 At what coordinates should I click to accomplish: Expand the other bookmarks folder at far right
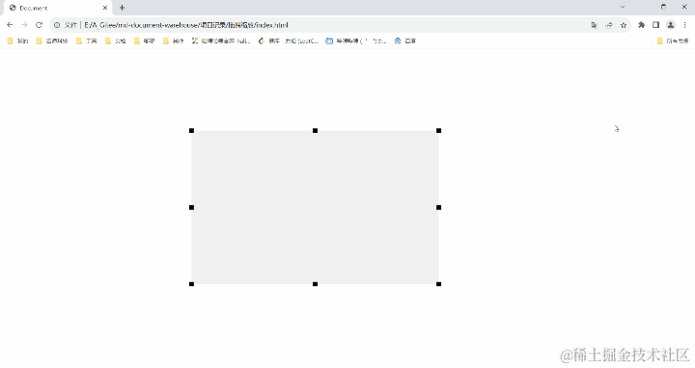[x=673, y=41]
